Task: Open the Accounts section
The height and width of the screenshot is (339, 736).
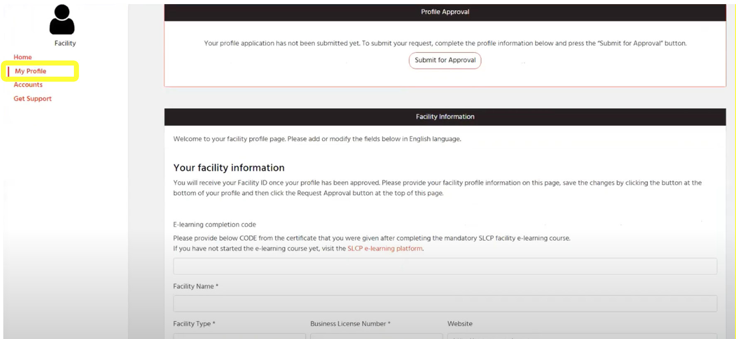Action: coord(28,85)
